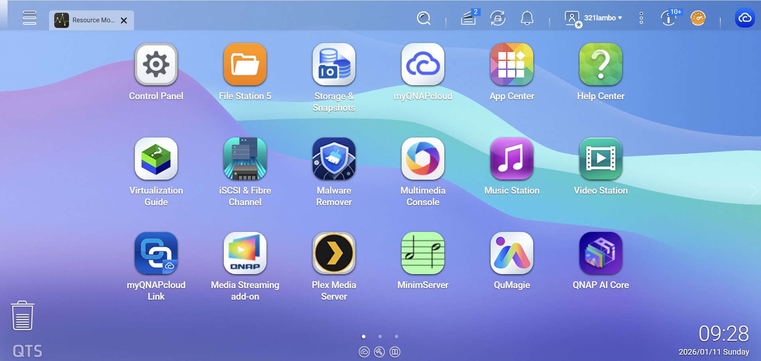The image size is (761, 361).
Task: Launch QuMagie
Action: click(512, 253)
